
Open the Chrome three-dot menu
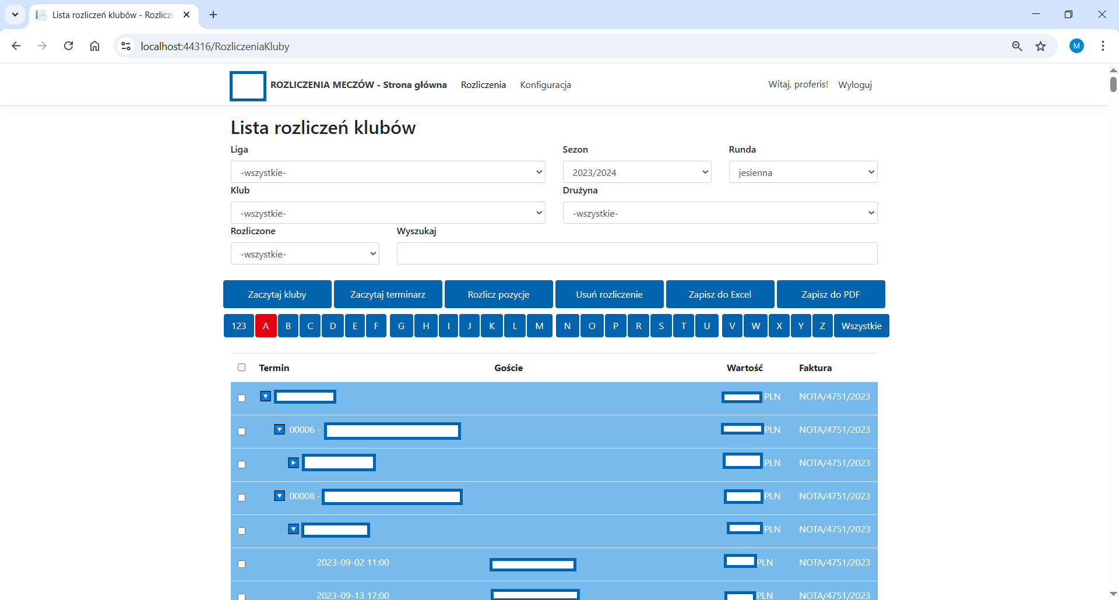[1103, 46]
